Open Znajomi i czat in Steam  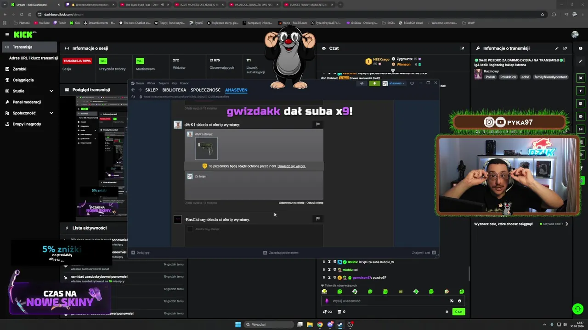pos(424,253)
